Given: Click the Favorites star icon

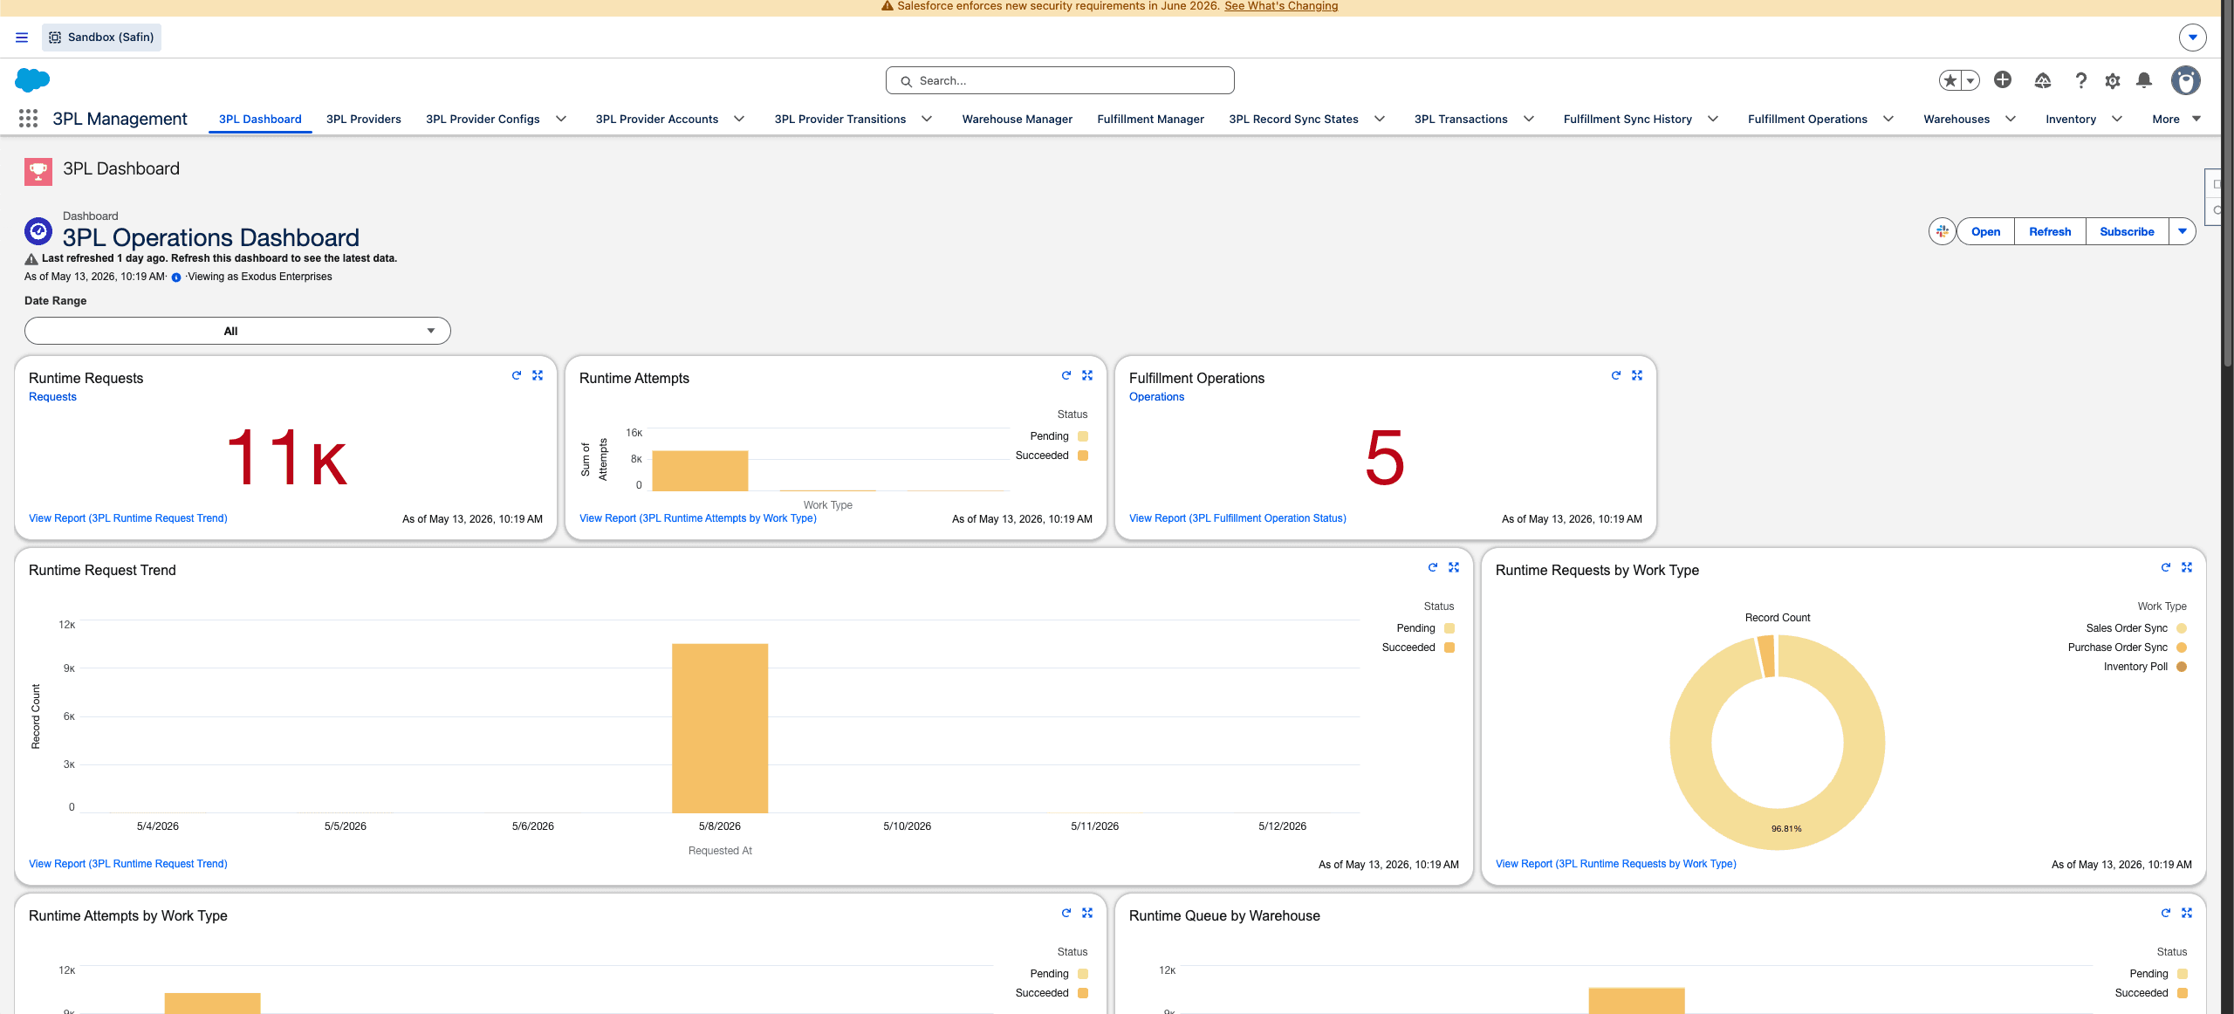Looking at the screenshot, I should (x=1950, y=80).
